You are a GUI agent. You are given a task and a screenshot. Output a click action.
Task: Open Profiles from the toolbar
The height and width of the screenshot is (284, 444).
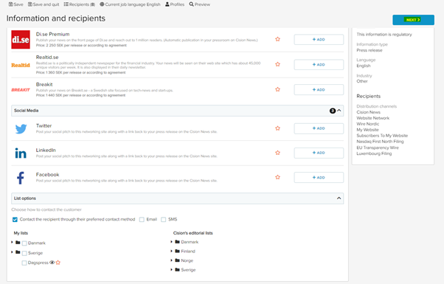(175, 4)
